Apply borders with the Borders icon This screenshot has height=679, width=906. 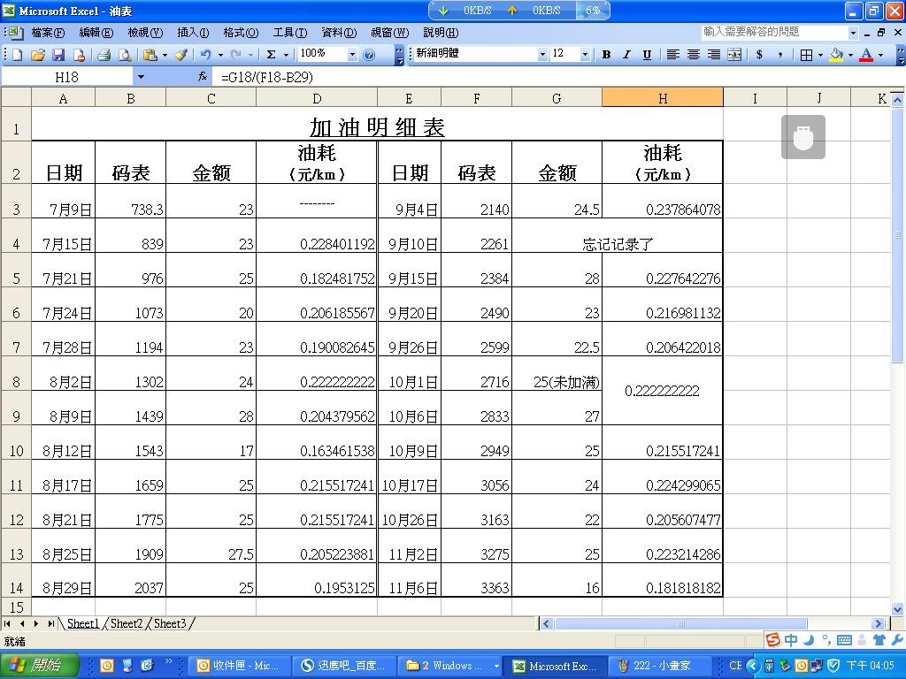[x=807, y=54]
